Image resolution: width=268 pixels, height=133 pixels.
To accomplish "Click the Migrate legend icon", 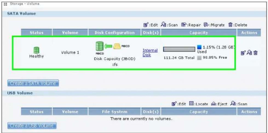I will click(206, 25).
